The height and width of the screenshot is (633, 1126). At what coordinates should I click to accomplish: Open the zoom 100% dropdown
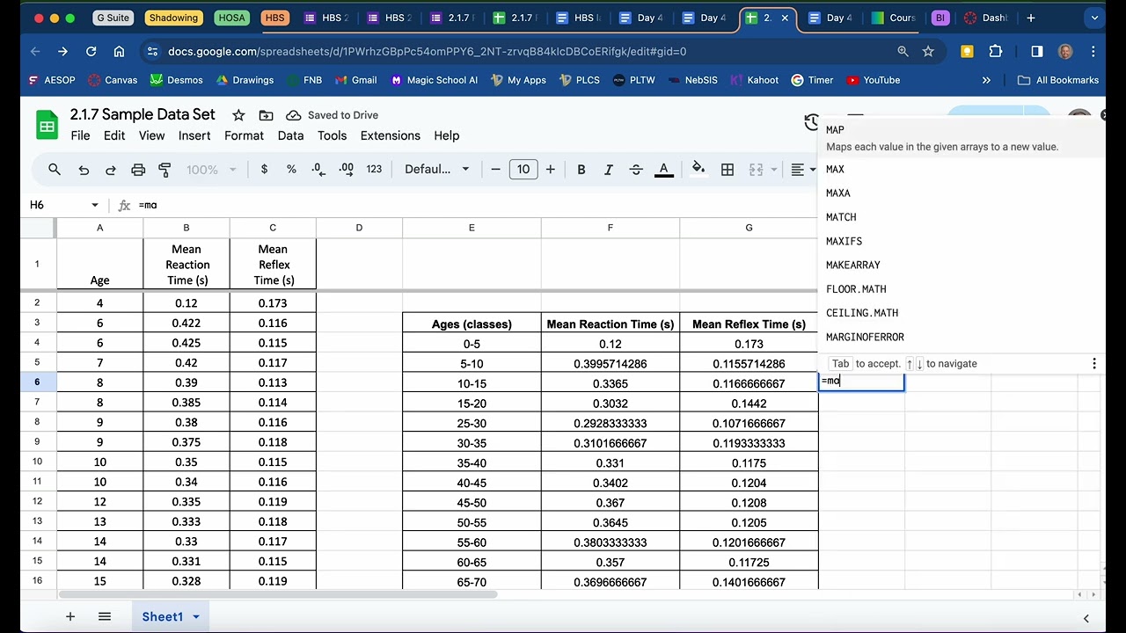tap(211, 170)
